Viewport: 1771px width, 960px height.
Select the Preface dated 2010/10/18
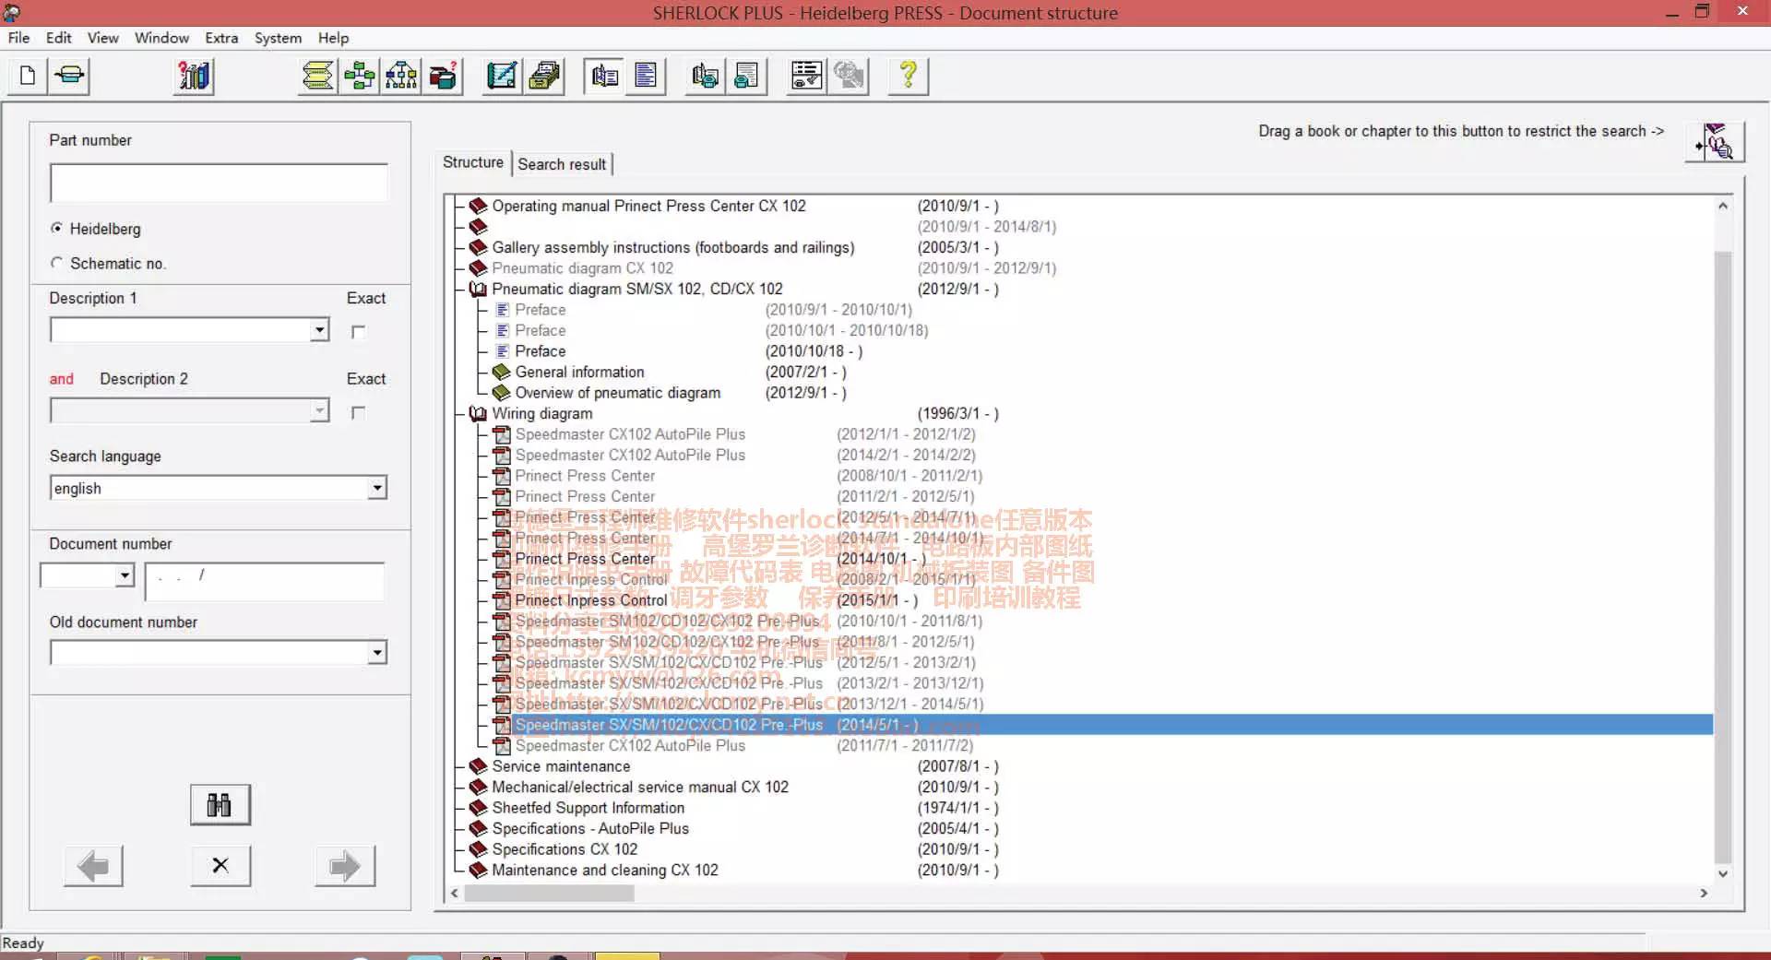click(x=540, y=351)
